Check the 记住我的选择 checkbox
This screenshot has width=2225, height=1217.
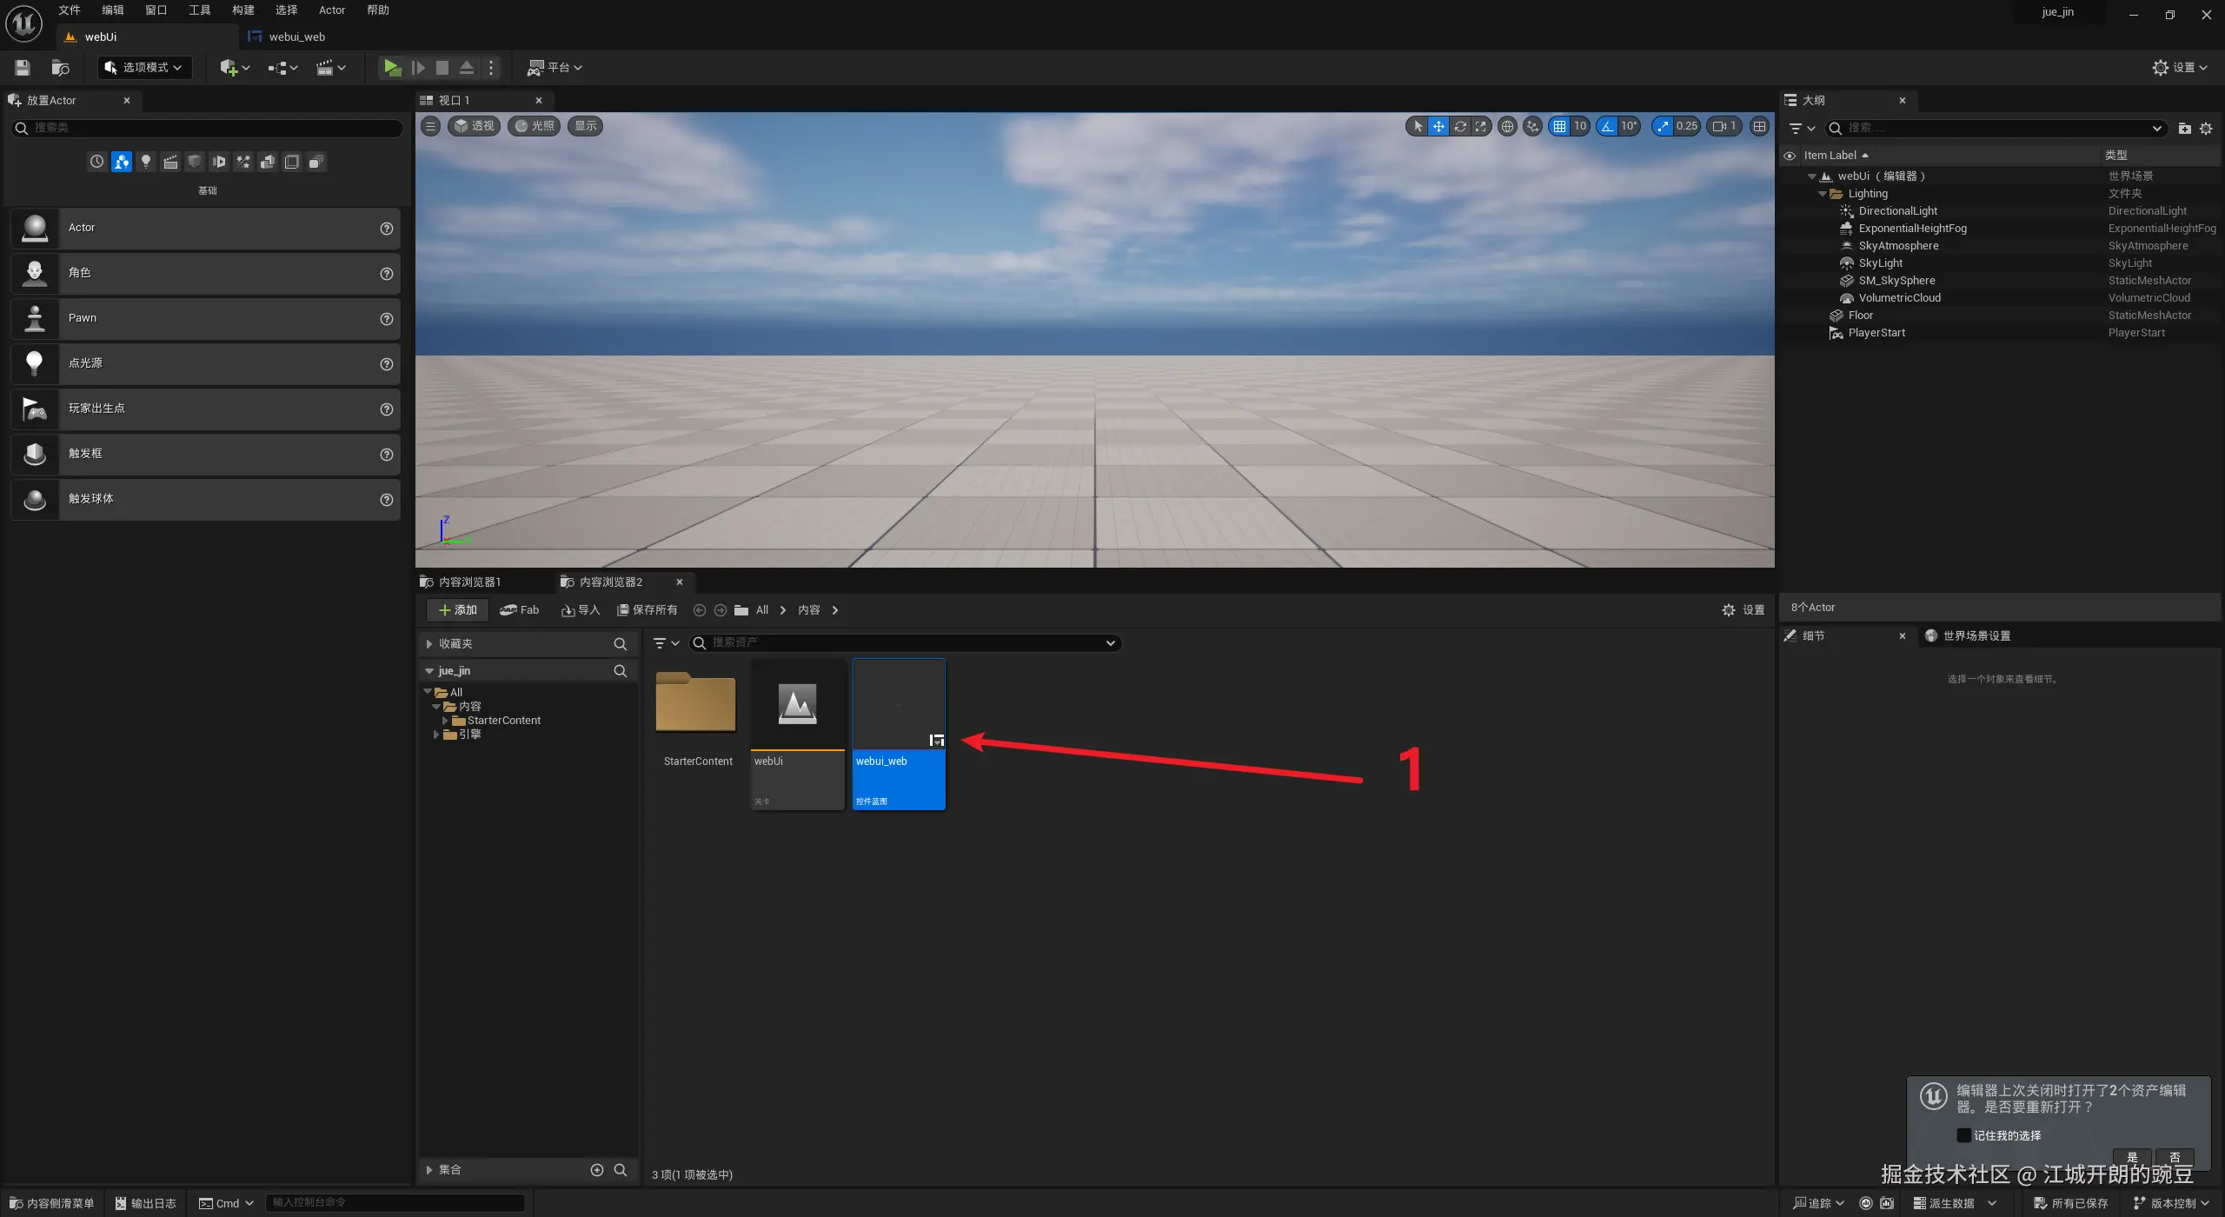(1963, 1135)
